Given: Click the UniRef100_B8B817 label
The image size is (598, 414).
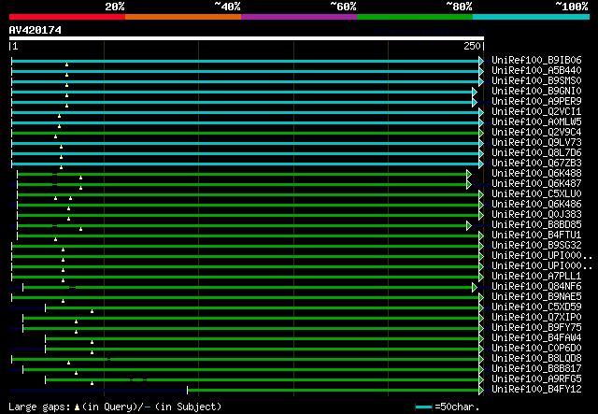Looking at the screenshot, I should [536, 369].
